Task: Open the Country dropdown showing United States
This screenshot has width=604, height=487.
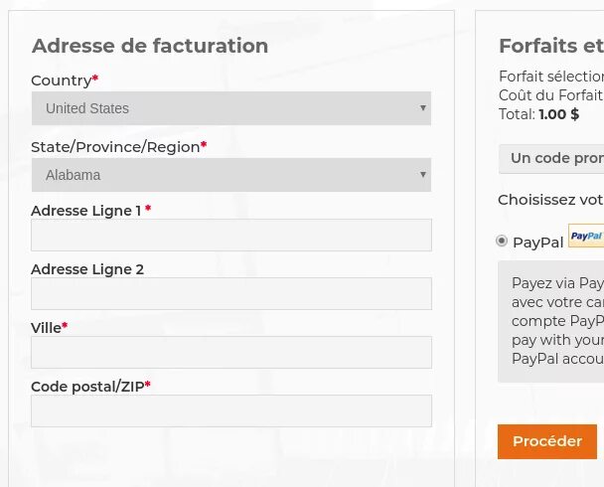Action: (231, 108)
